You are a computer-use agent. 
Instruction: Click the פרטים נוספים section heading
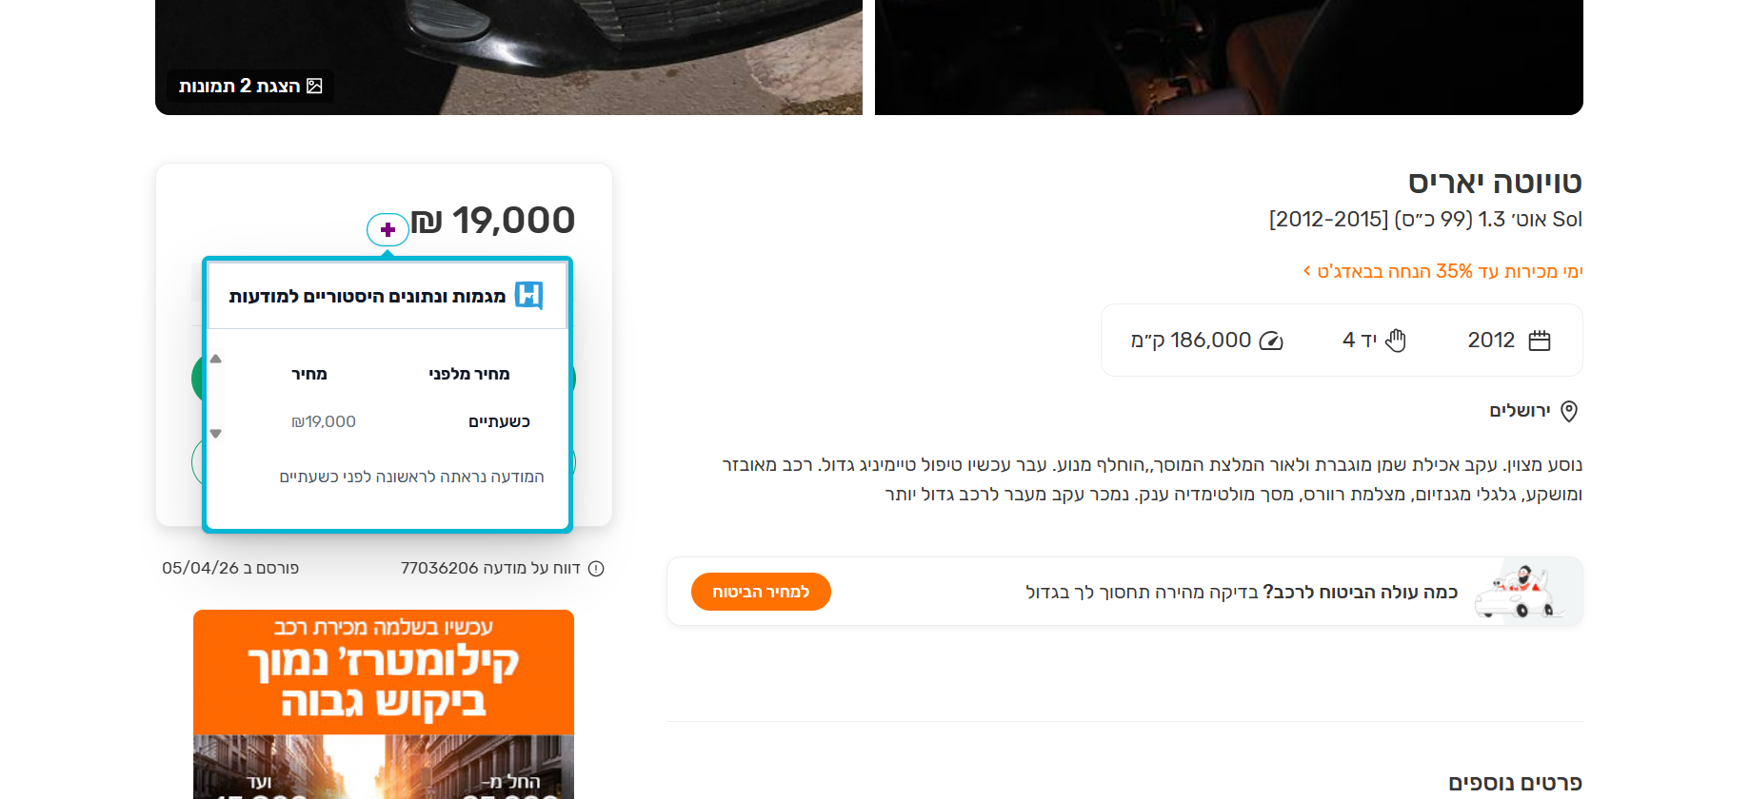1515,783
